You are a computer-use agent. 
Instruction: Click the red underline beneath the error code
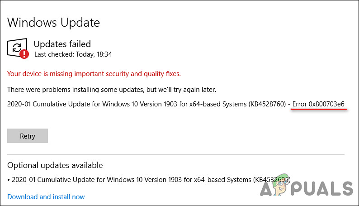[319, 110]
